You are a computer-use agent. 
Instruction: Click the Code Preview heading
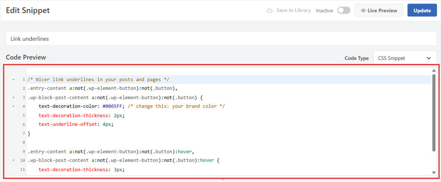coord(26,57)
